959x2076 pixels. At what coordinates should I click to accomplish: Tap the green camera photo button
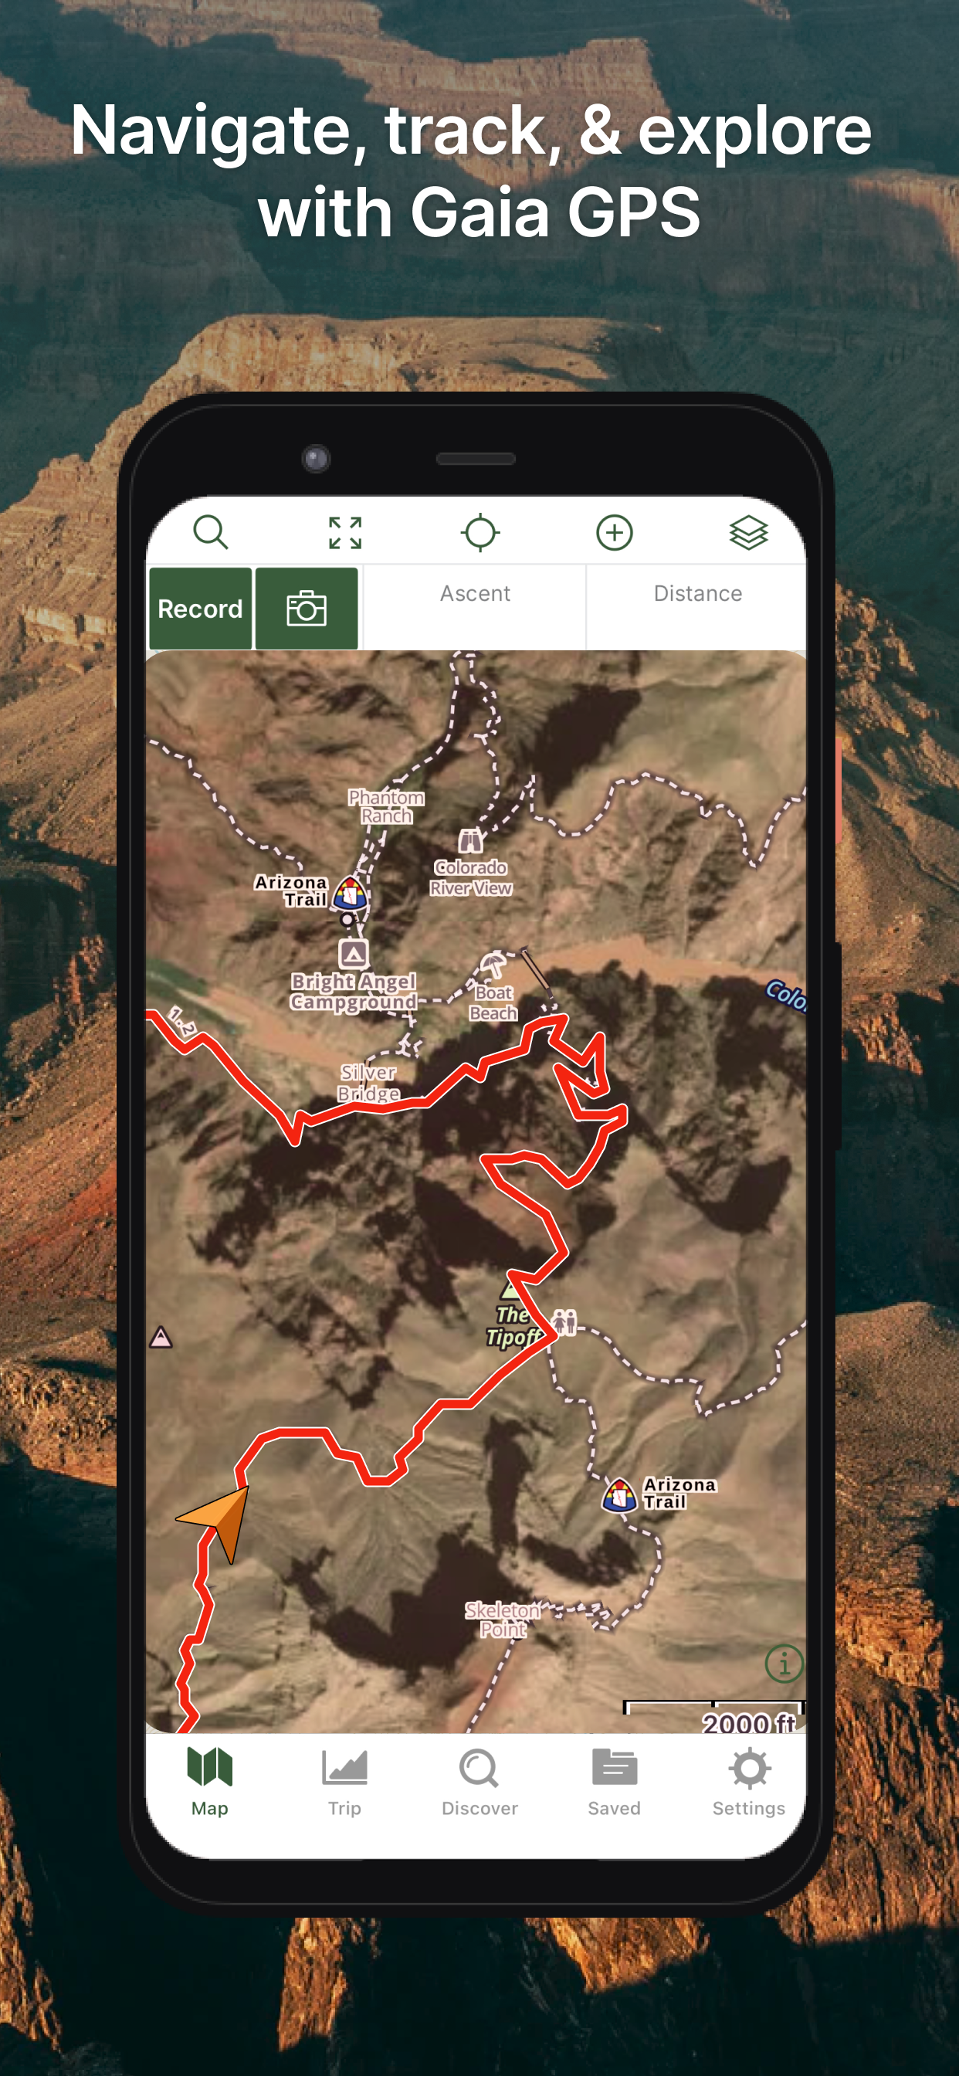307,609
